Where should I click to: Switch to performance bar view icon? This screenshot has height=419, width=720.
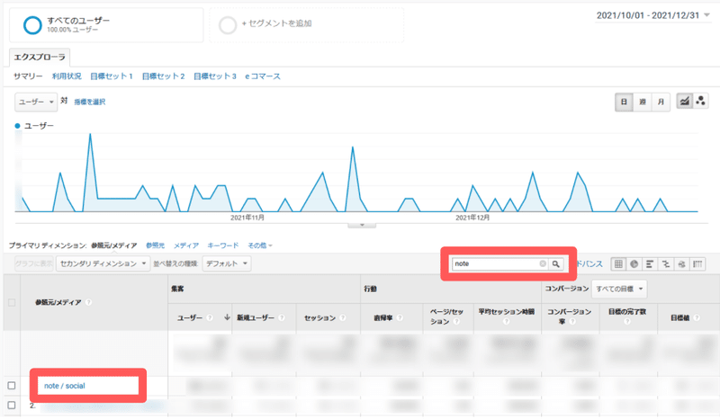click(x=650, y=263)
